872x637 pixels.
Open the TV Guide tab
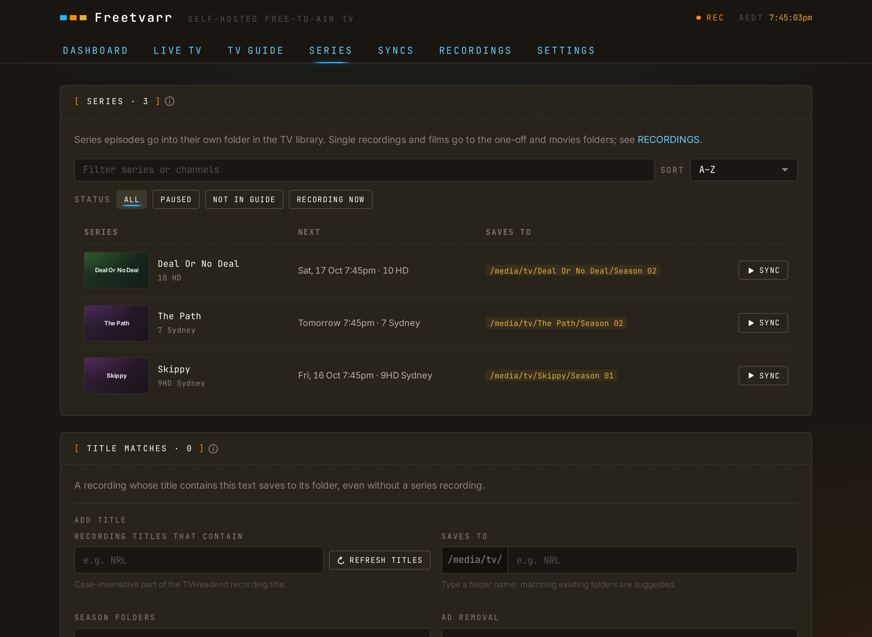click(256, 50)
